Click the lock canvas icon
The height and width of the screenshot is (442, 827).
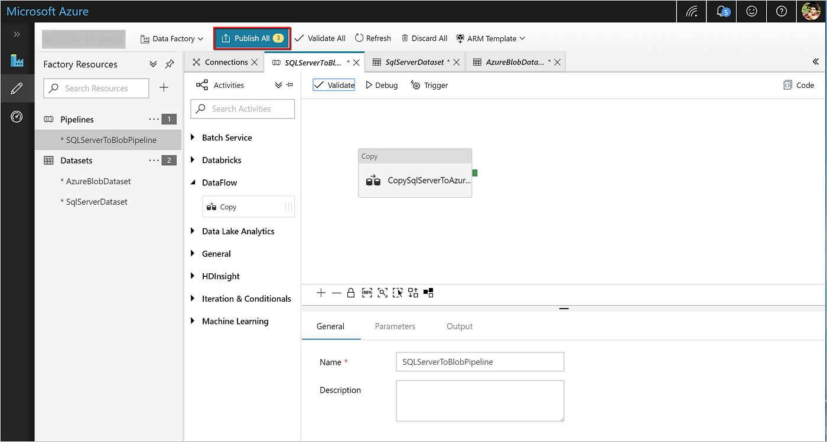351,292
